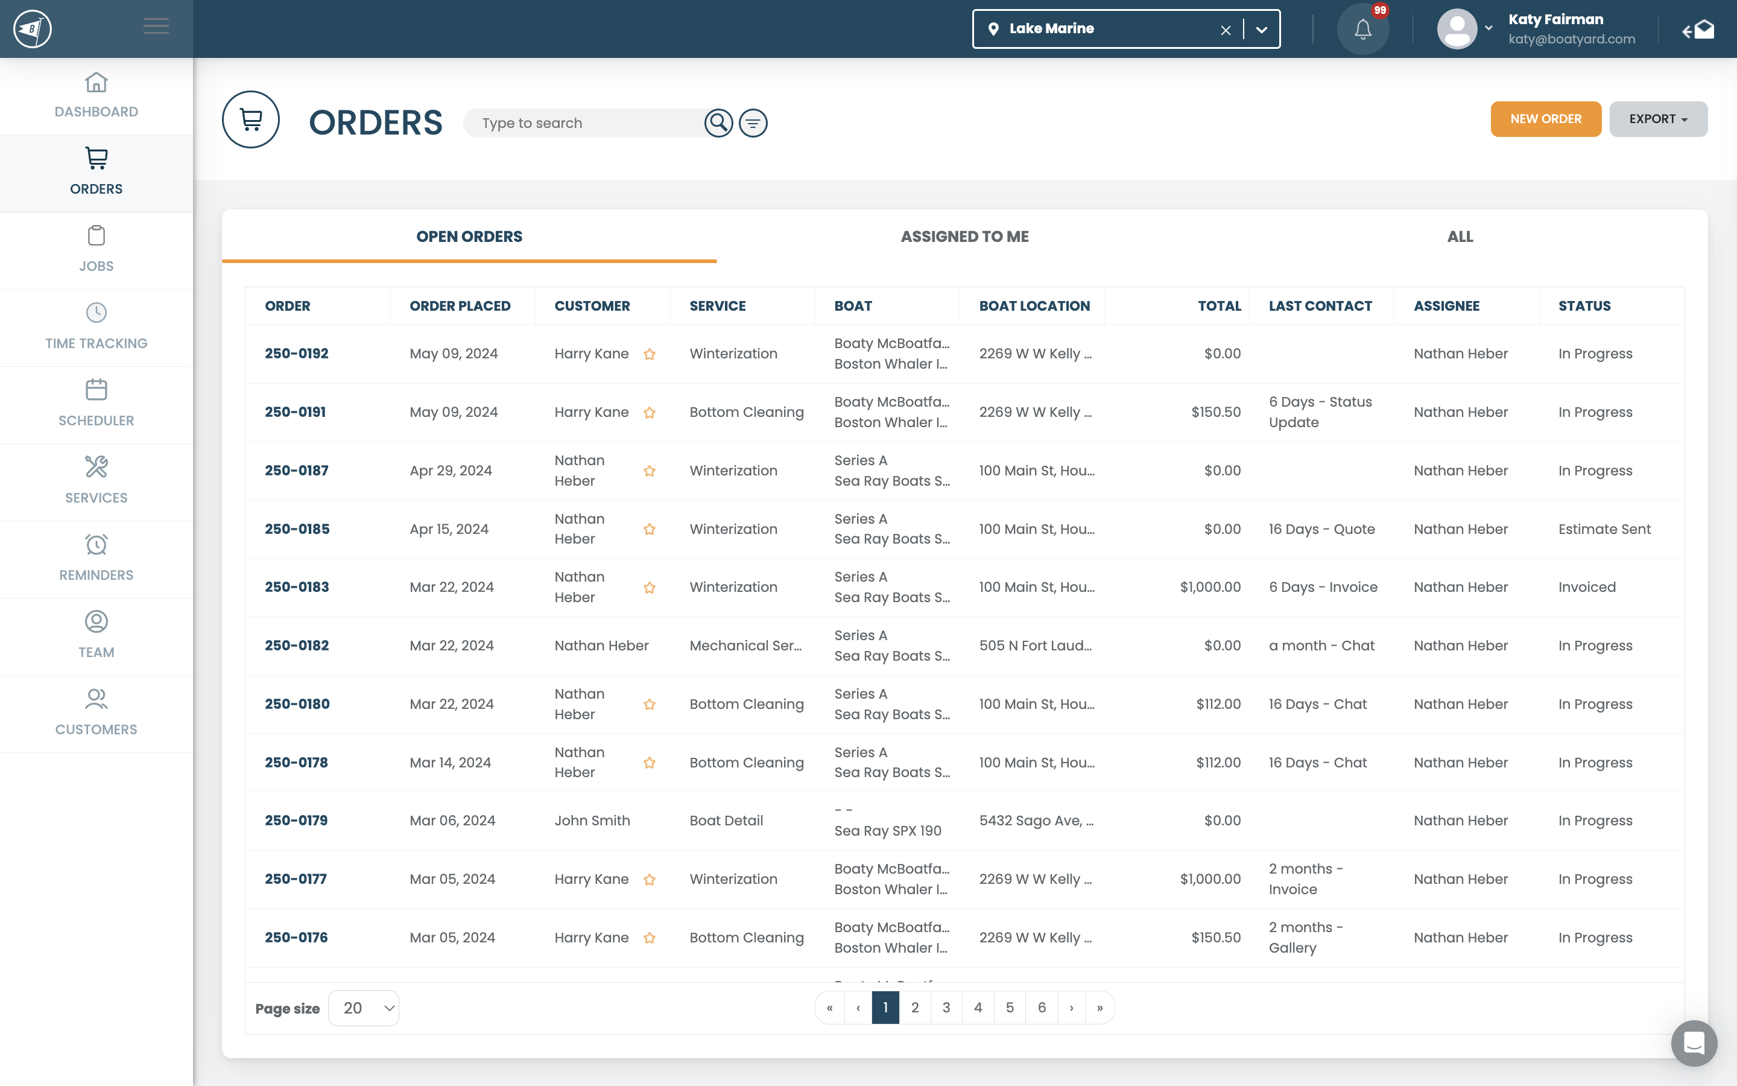Image resolution: width=1737 pixels, height=1086 pixels.
Task: Click the New Order button
Action: point(1545,119)
